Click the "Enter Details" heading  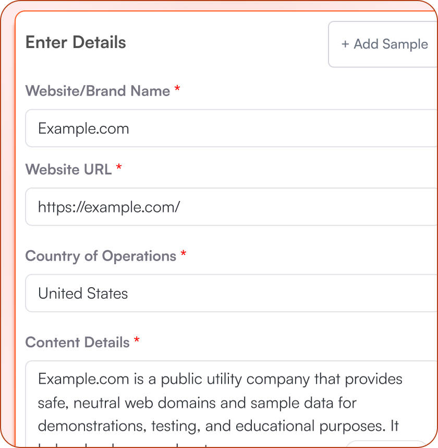click(76, 42)
